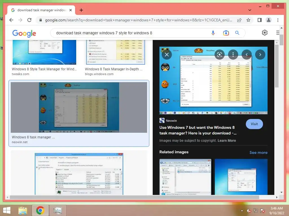Click the page vertical scrollbar thumb
289x216 pixels.
tap(281, 40)
